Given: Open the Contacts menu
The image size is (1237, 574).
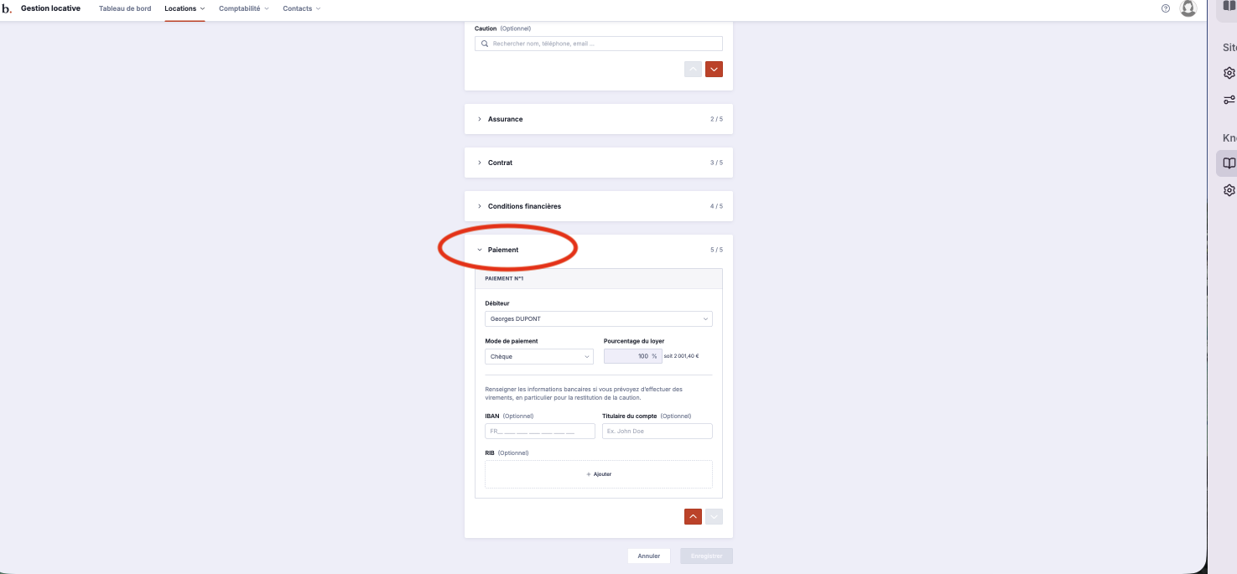Looking at the screenshot, I should pyautogui.click(x=301, y=8).
